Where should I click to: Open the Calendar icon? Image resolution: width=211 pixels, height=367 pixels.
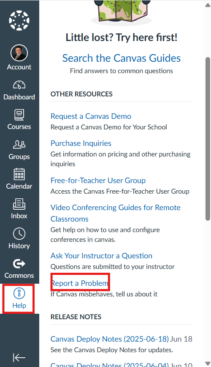[x=19, y=174]
